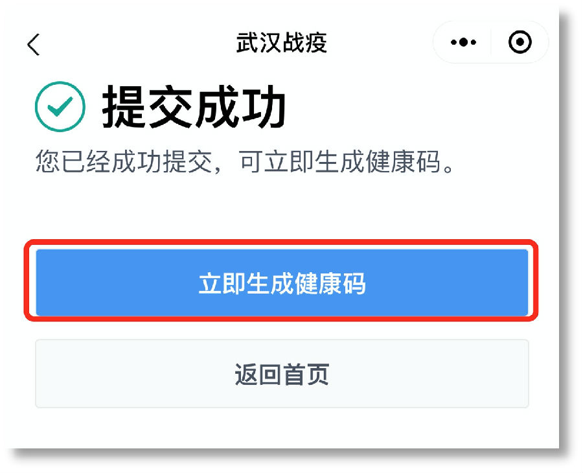Click the green success checkmark icon
This screenshot has width=583, height=473.
pyautogui.click(x=60, y=107)
